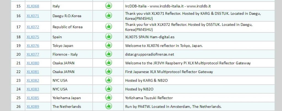This screenshot has width=282, height=111.
Task: Click 'Welcome to XLX076 reflector in Tokyo' comment
Action: tap(164, 46)
